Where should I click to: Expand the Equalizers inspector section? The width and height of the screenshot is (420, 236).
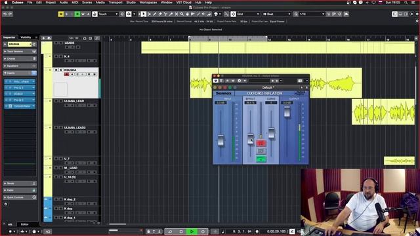[x=20, y=66]
